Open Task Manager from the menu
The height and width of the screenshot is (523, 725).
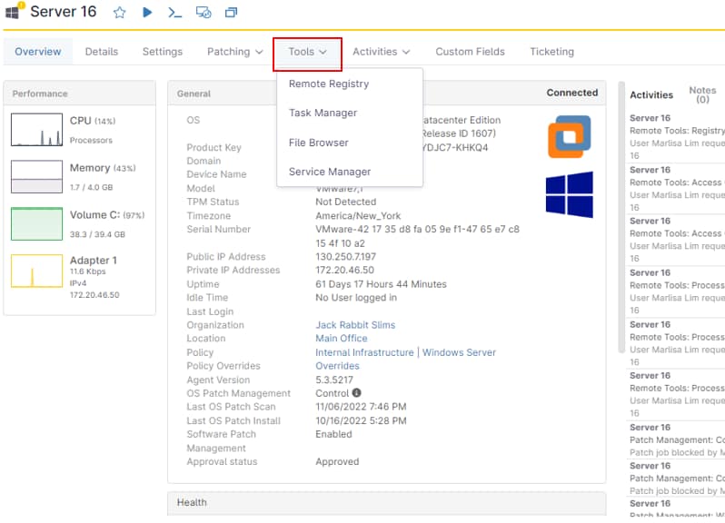pos(323,113)
